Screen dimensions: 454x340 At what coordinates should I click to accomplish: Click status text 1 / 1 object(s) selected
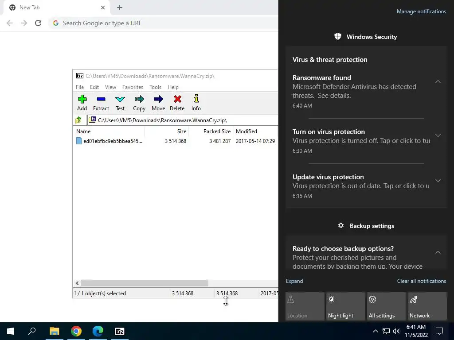click(100, 294)
